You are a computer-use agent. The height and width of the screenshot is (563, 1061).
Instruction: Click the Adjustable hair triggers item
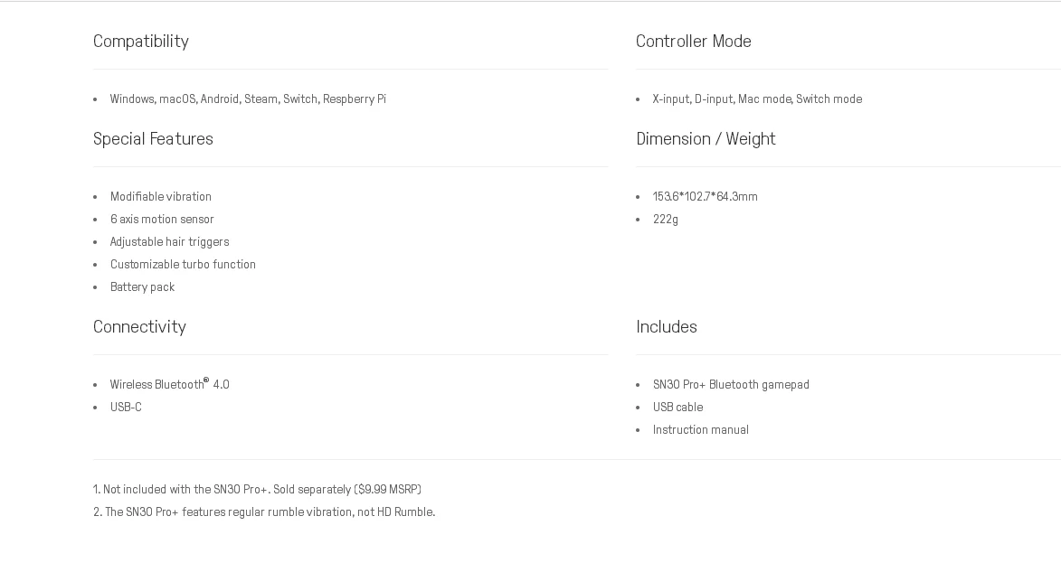coord(169,242)
